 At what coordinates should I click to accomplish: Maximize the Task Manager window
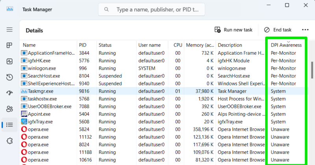point(287,5)
